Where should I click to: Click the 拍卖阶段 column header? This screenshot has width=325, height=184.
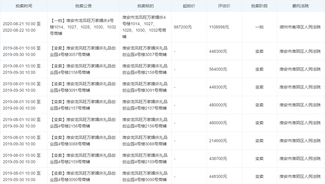[x=259, y=6]
